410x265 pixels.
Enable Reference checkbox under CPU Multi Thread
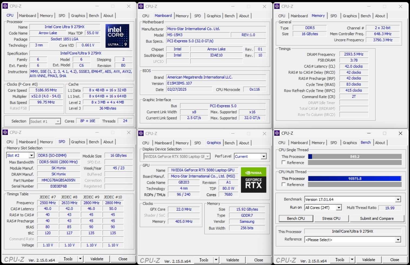tap(283, 184)
